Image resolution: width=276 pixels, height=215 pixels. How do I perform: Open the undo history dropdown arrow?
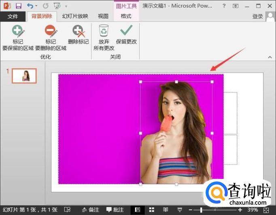(36, 6)
